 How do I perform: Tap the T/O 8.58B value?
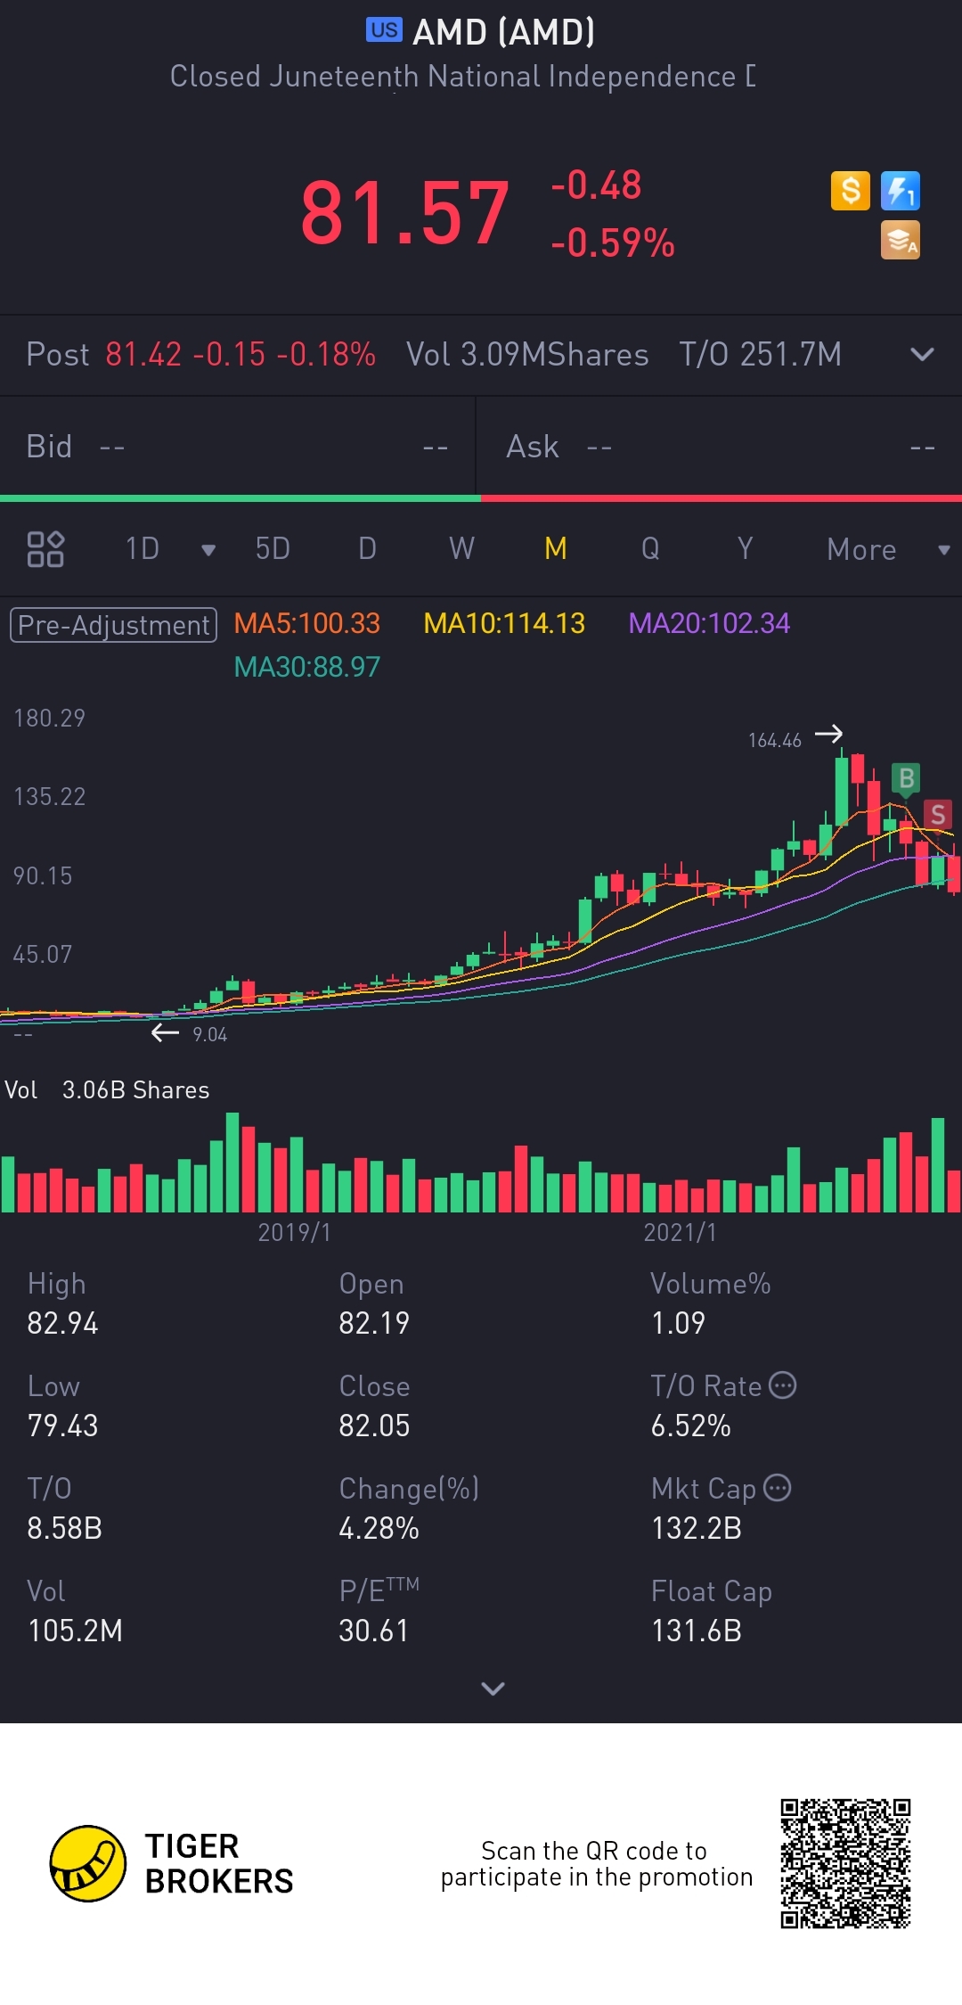(65, 1528)
